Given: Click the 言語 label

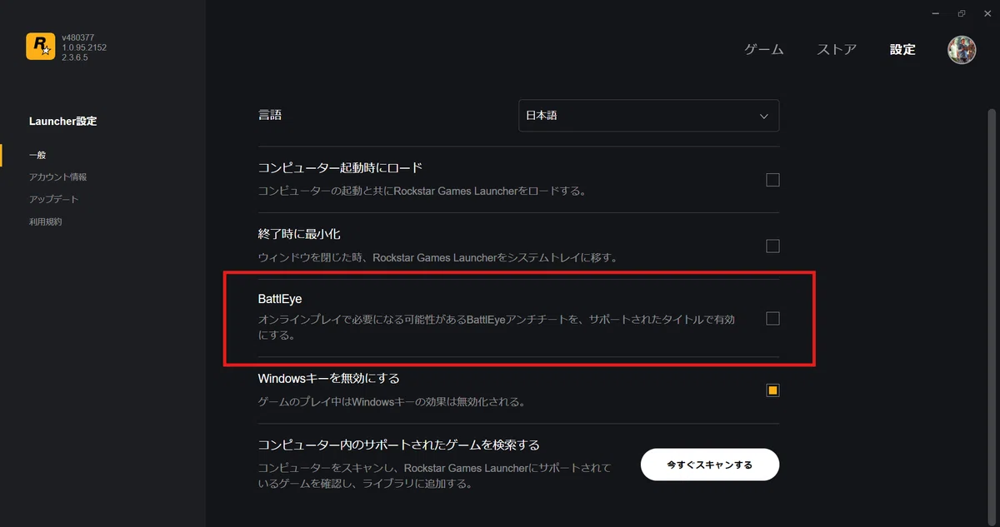Looking at the screenshot, I should click(x=270, y=115).
